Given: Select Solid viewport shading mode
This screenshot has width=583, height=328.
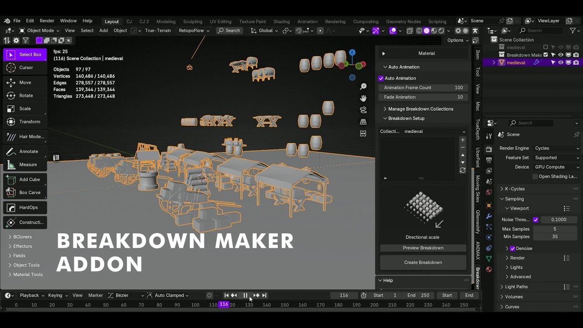Looking at the screenshot, I should click(426, 31).
